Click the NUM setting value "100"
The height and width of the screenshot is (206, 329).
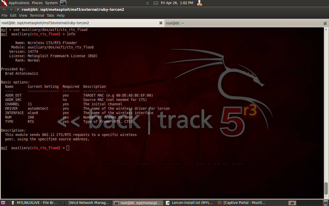coord(31,117)
